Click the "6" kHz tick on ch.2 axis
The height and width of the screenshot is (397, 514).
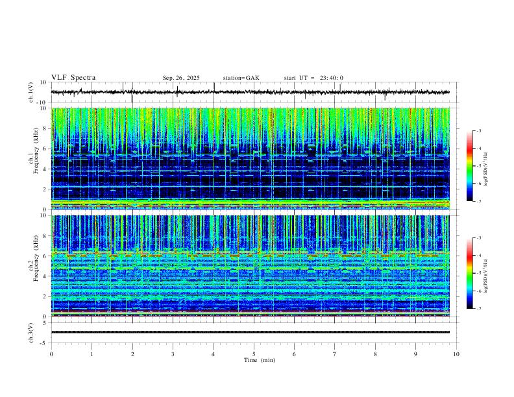pos(45,256)
